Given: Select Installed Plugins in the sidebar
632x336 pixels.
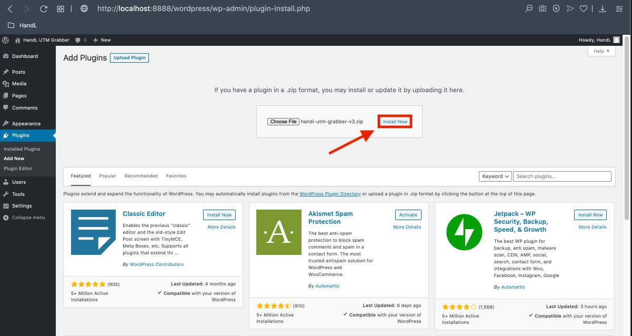Looking at the screenshot, I should coord(22,149).
